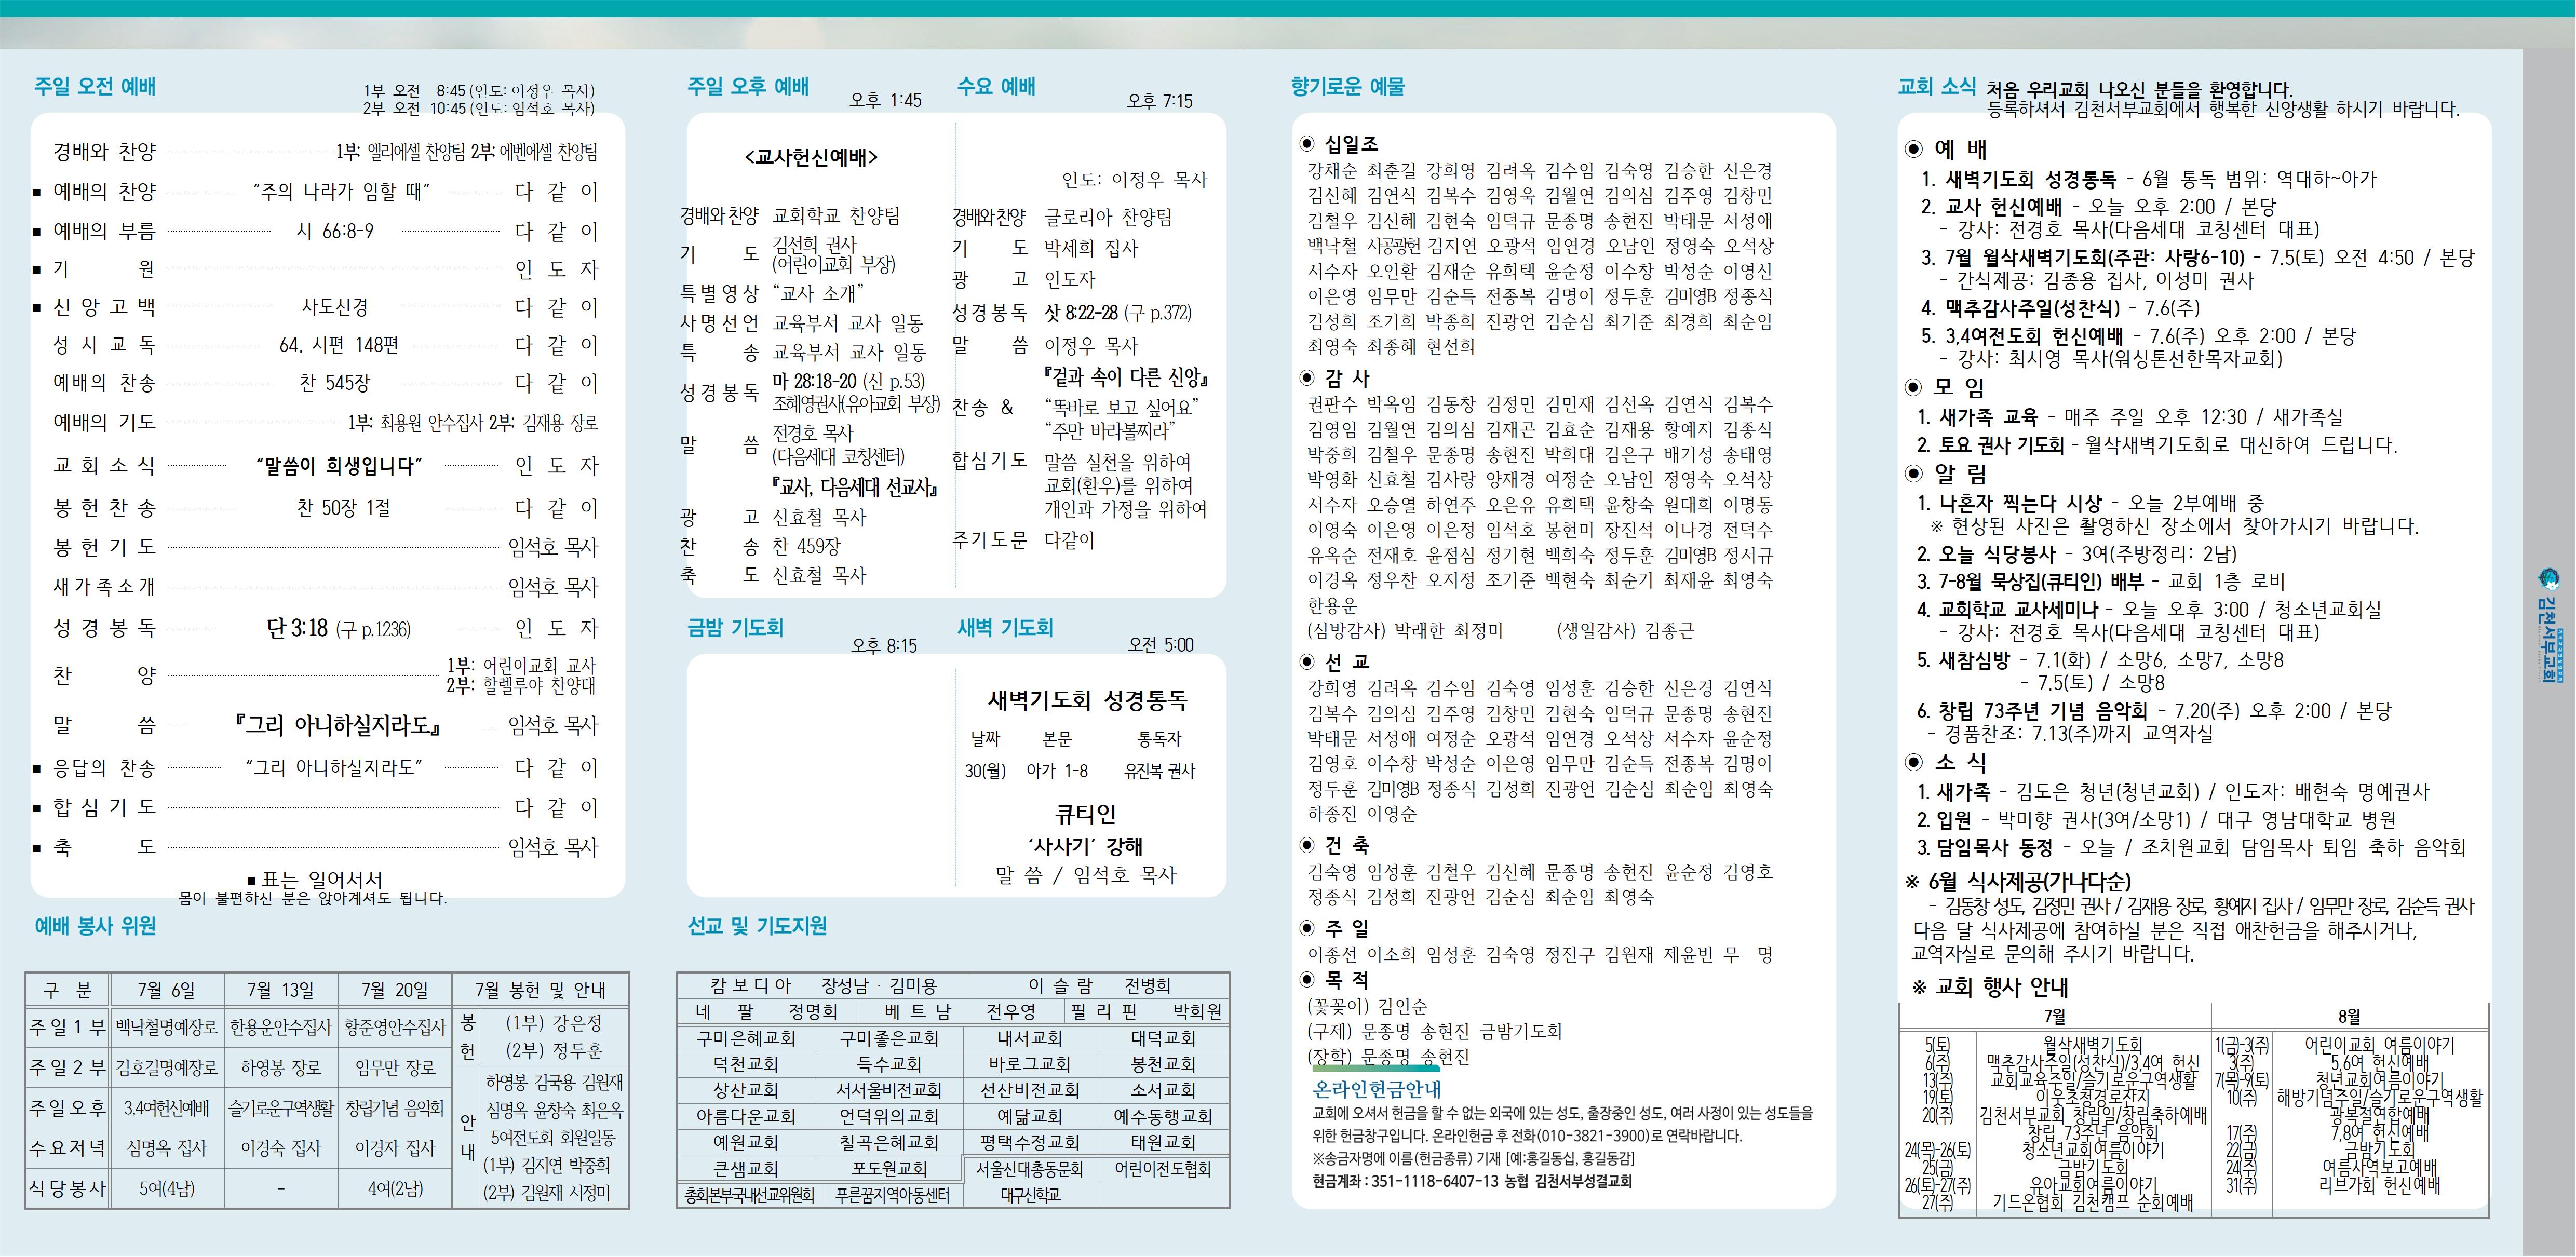2576x1257 pixels.
Task: Select the scripture reading '단 3:18'
Action: (x=297, y=628)
